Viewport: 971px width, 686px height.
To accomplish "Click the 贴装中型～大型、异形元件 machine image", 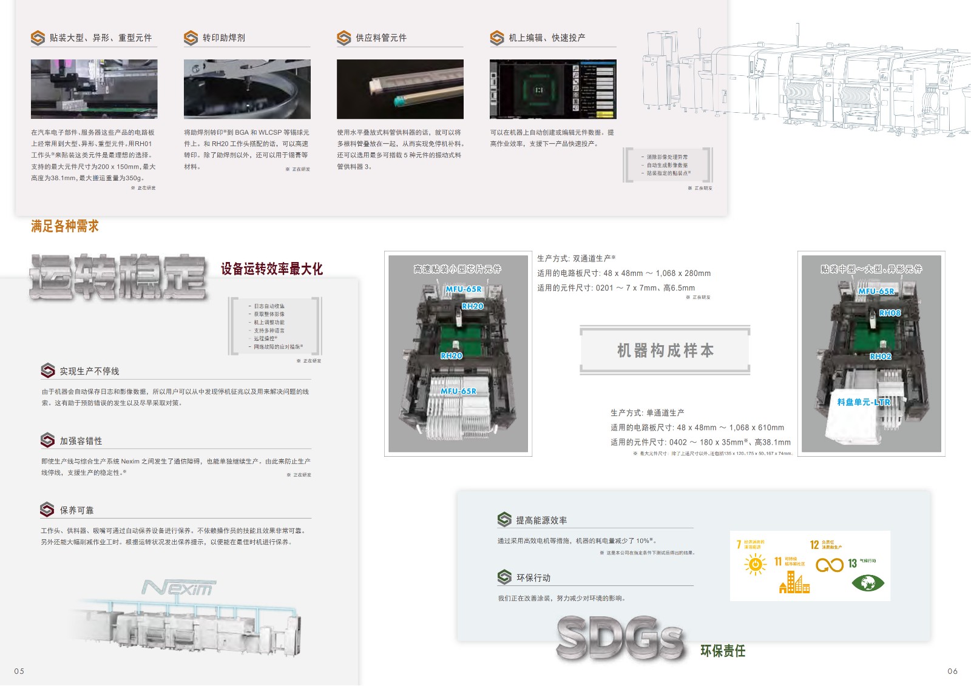I will (871, 354).
